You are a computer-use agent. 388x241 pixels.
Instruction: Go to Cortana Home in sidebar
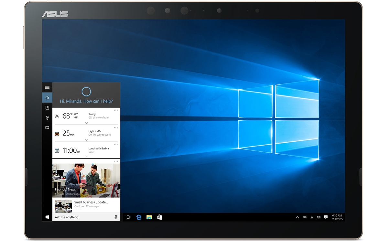click(47, 97)
